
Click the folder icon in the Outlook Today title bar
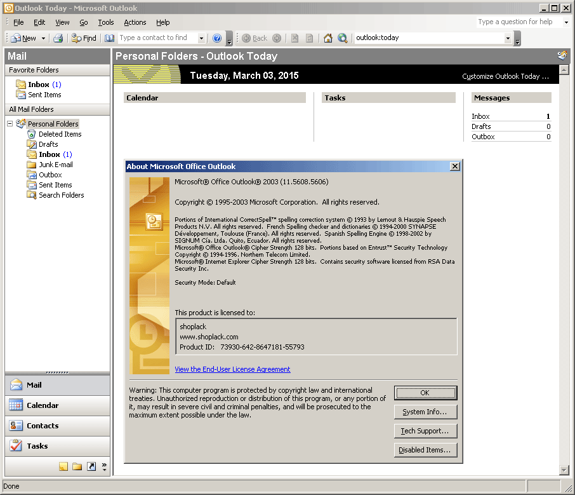562,56
